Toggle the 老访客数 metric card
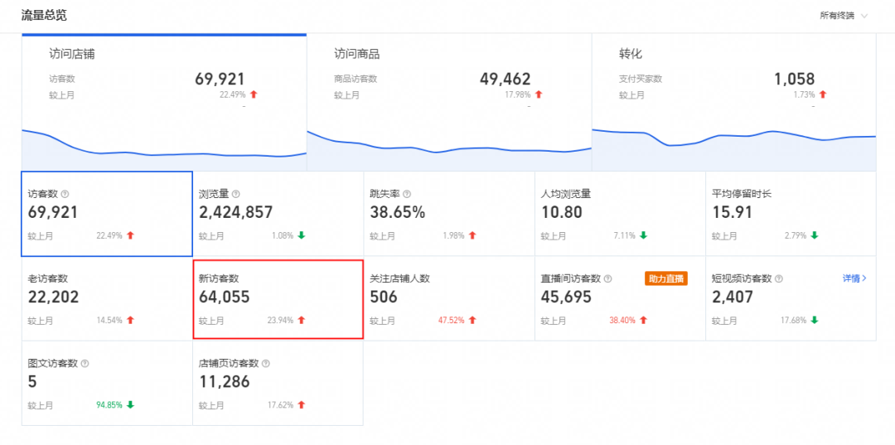 click(107, 299)
